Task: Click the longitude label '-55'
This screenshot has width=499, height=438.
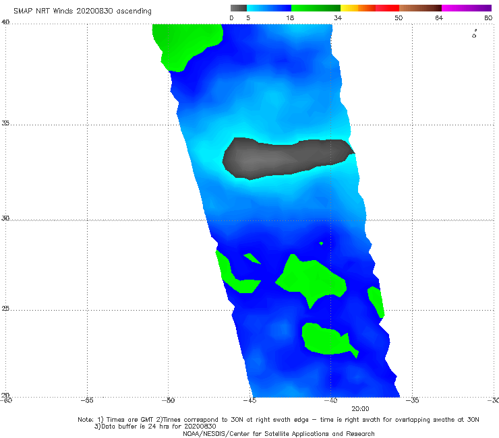Action: pos(87,400)
